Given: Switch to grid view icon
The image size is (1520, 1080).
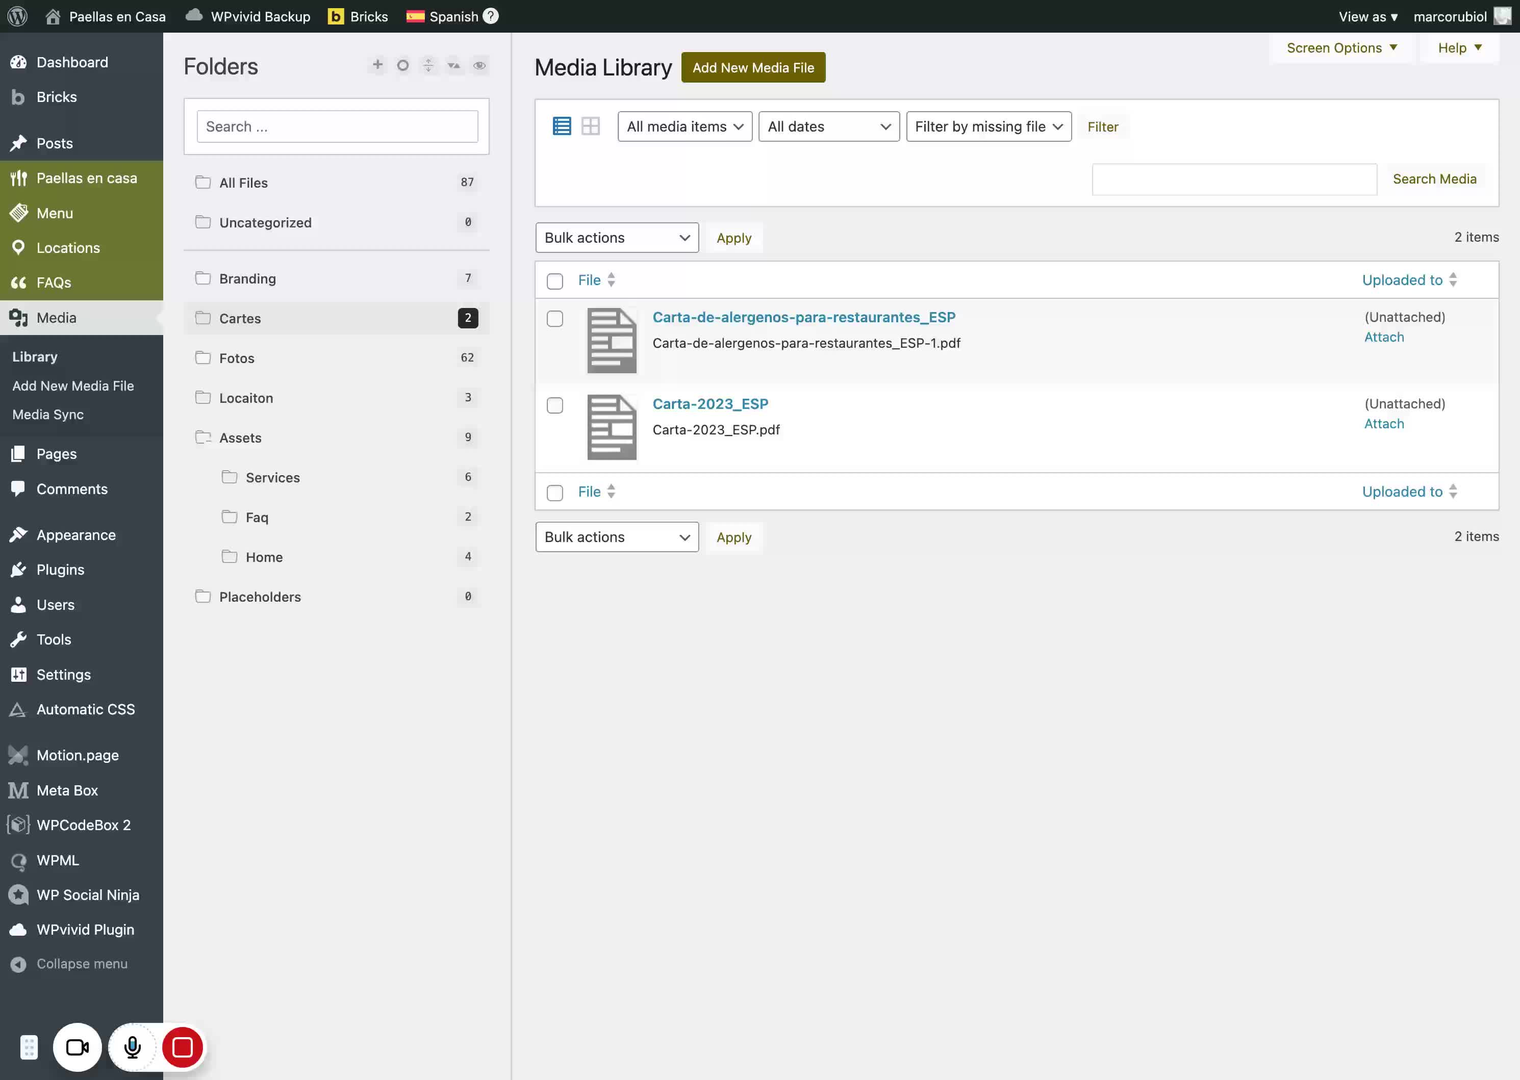Looking at the screenshot, I should 591,126.
